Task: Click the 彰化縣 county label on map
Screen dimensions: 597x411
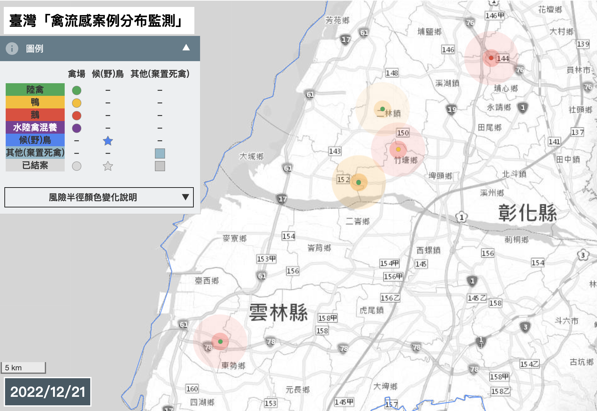Action: tap(528, 213)
